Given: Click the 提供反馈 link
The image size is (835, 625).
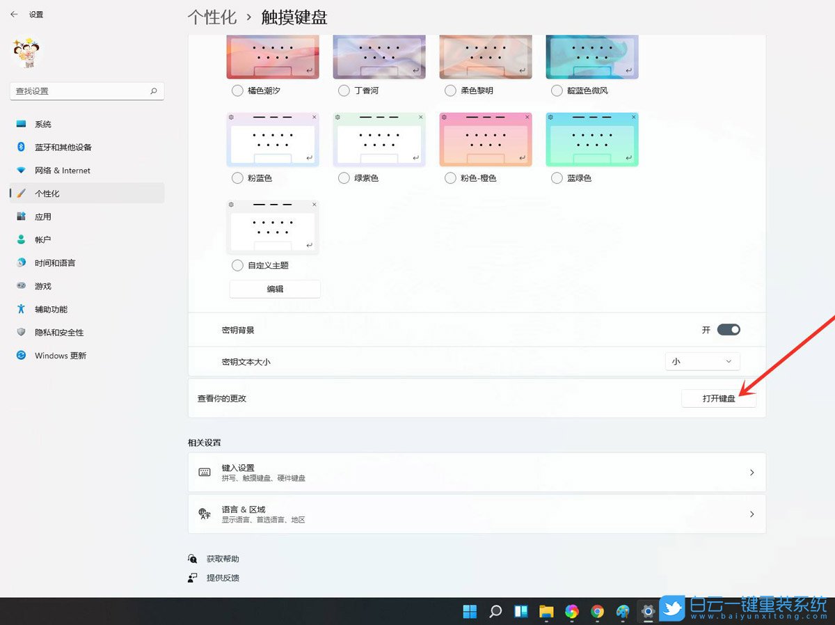Looking at the screenshot, I should point(223,577).
